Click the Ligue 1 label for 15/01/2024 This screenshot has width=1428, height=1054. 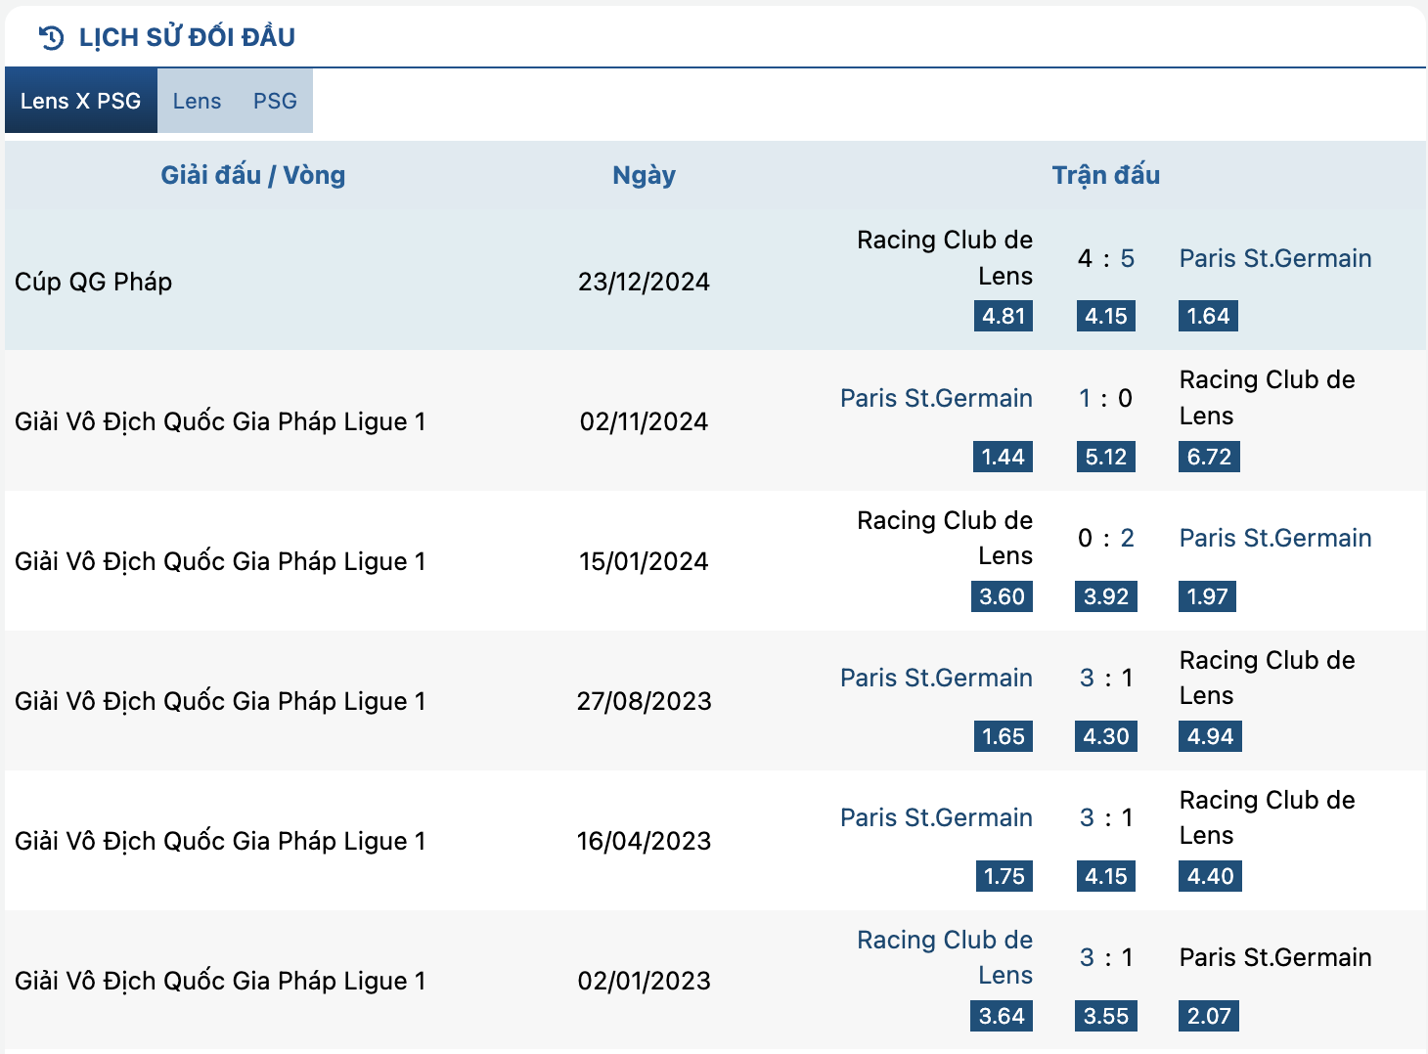click(x=221, y=561)
